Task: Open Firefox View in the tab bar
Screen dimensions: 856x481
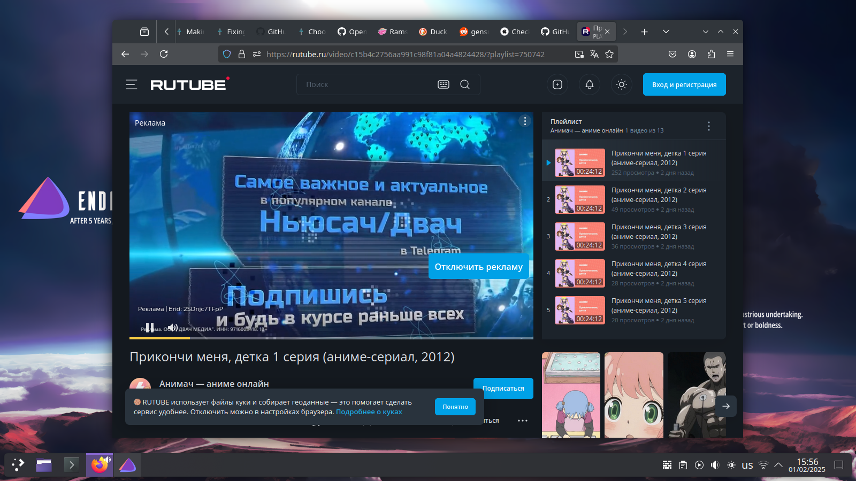Action: point(144,32)
